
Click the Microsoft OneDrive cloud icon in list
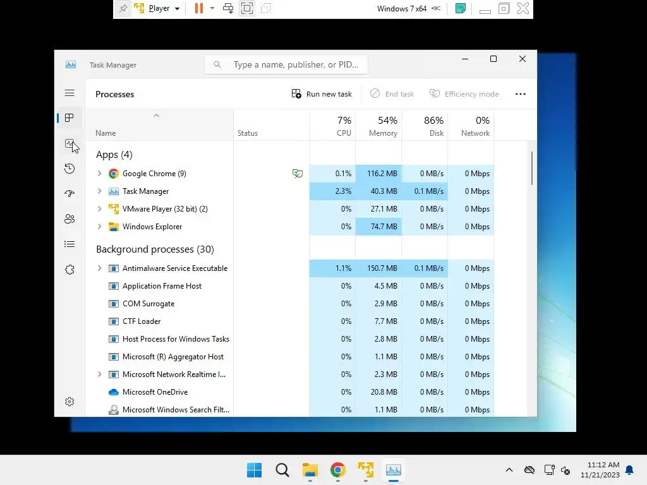(114, 392)
